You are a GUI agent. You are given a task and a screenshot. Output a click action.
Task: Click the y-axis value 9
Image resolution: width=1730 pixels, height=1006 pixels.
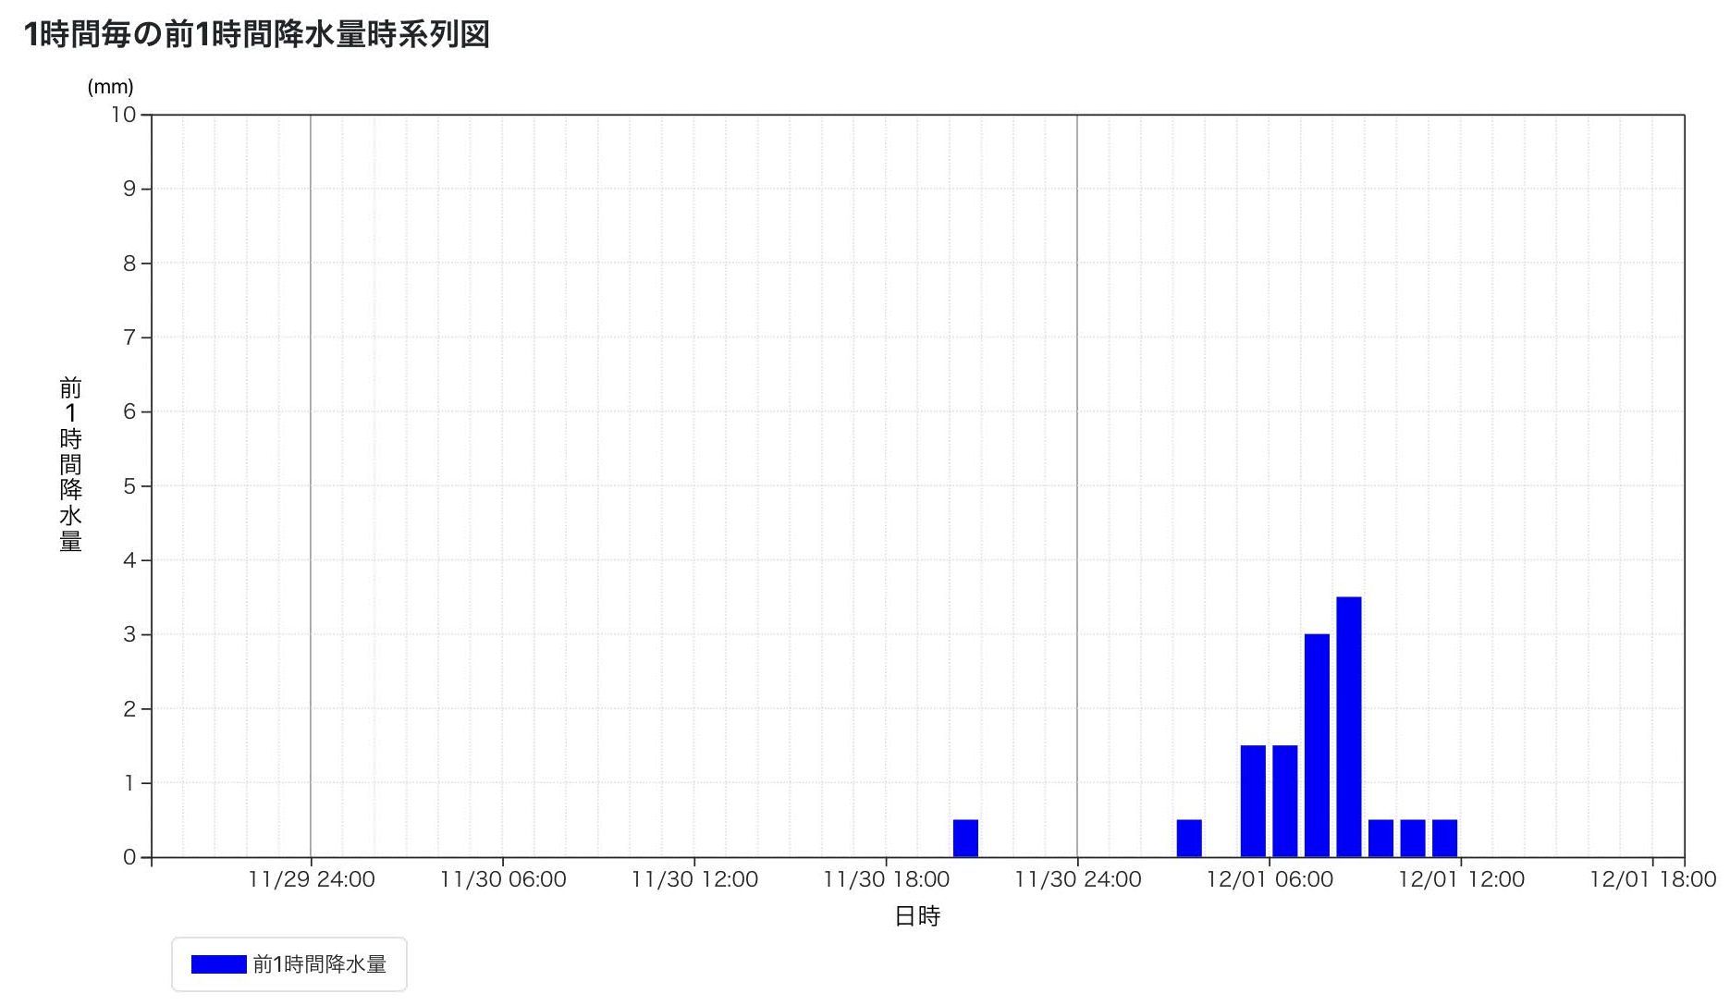click(x=129, y=189)
